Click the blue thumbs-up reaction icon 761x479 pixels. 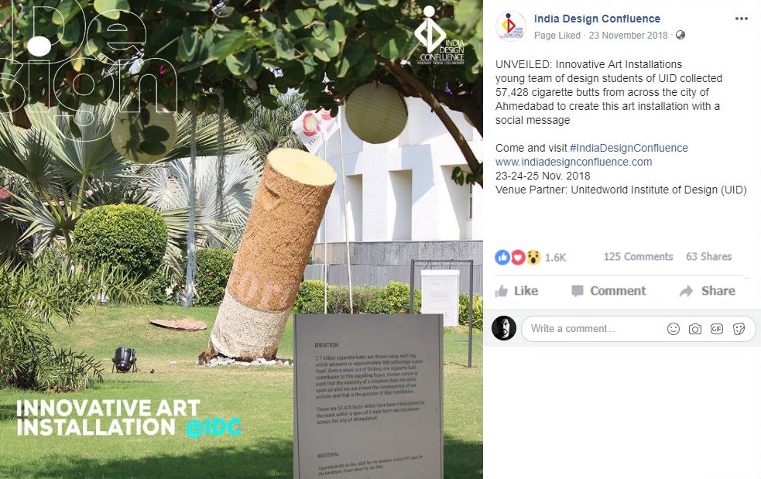502,257
